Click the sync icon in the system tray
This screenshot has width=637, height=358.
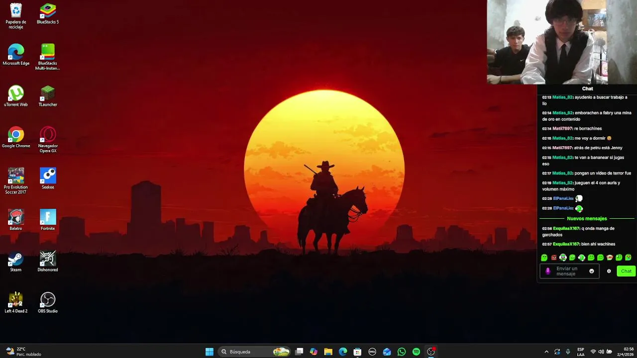(x=557, y=352)
